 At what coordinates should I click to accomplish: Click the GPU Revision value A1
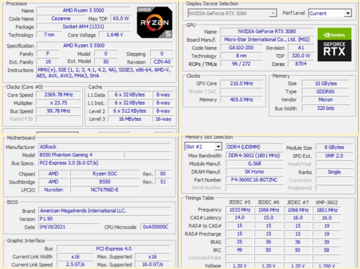click(x=301, y=48)
